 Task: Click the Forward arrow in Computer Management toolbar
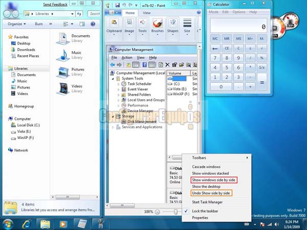pos(119,65)
